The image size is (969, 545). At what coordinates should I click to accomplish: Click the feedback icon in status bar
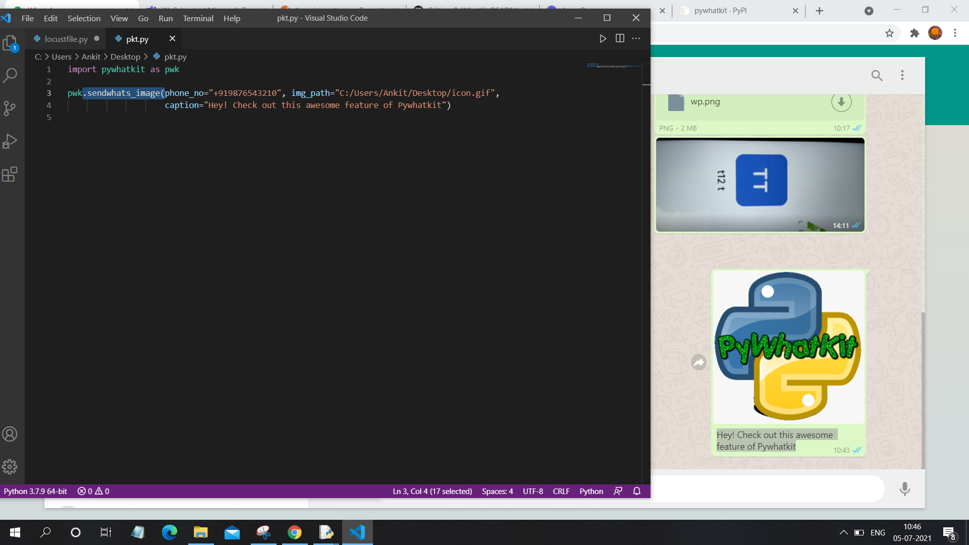(618, 491)
